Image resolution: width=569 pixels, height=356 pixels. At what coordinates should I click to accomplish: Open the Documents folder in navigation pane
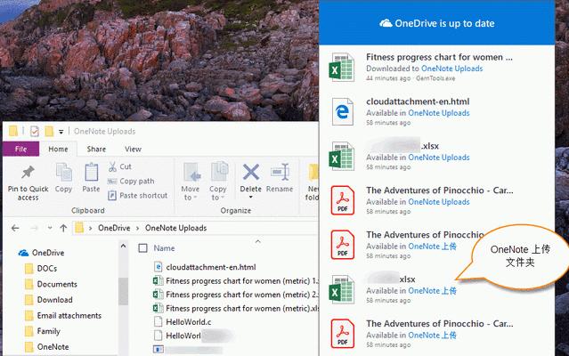tap(57, 284)
